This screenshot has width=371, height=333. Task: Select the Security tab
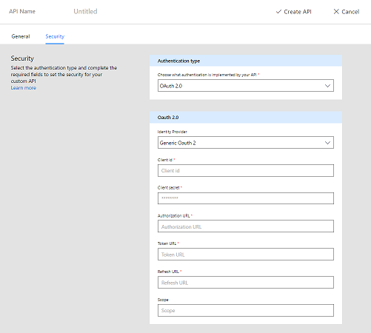(x=55, y=36)
